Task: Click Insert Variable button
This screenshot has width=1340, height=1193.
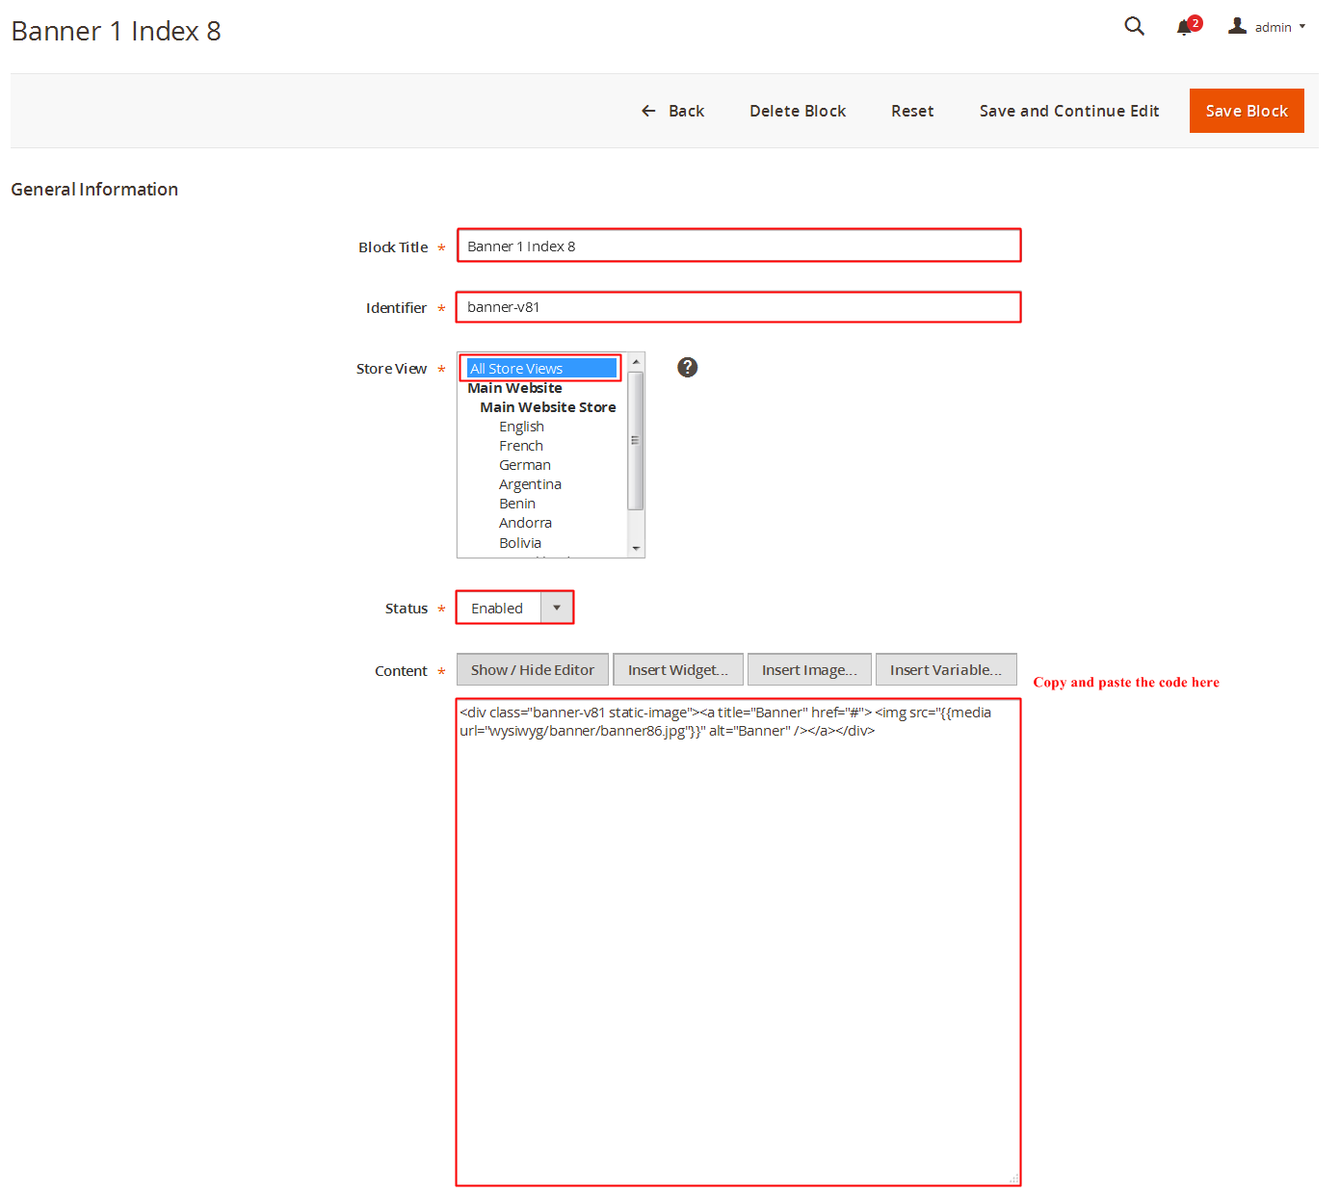Action: click(x=946, y=669)
